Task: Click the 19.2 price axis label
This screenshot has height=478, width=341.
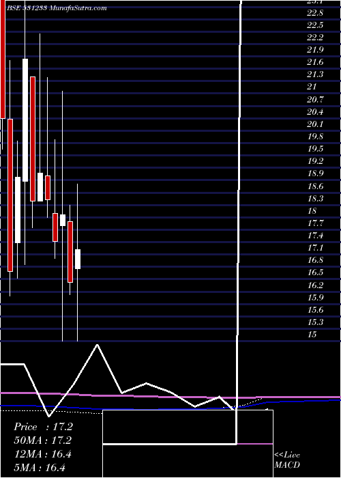Action: click(315, 161)
